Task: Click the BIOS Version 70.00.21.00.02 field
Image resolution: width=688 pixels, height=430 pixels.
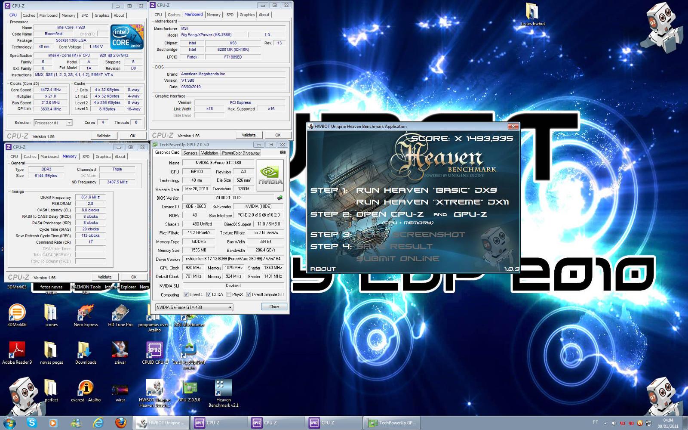Action: coord(228,198)
